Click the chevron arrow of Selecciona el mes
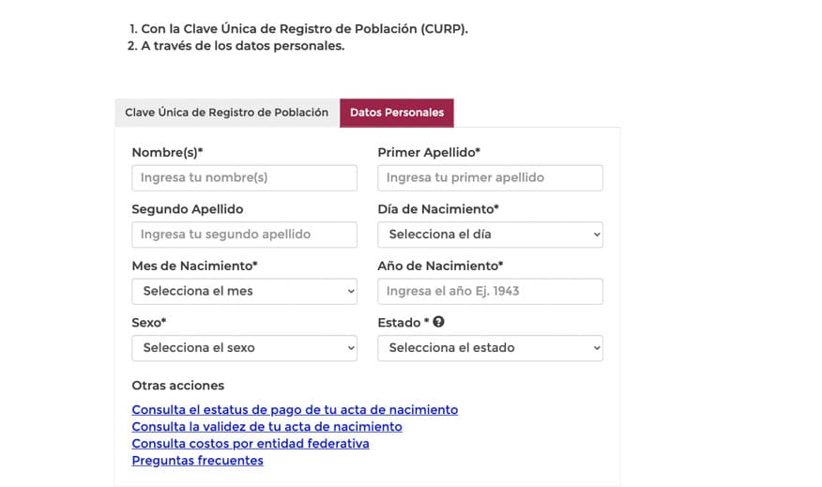 point(351,291)
